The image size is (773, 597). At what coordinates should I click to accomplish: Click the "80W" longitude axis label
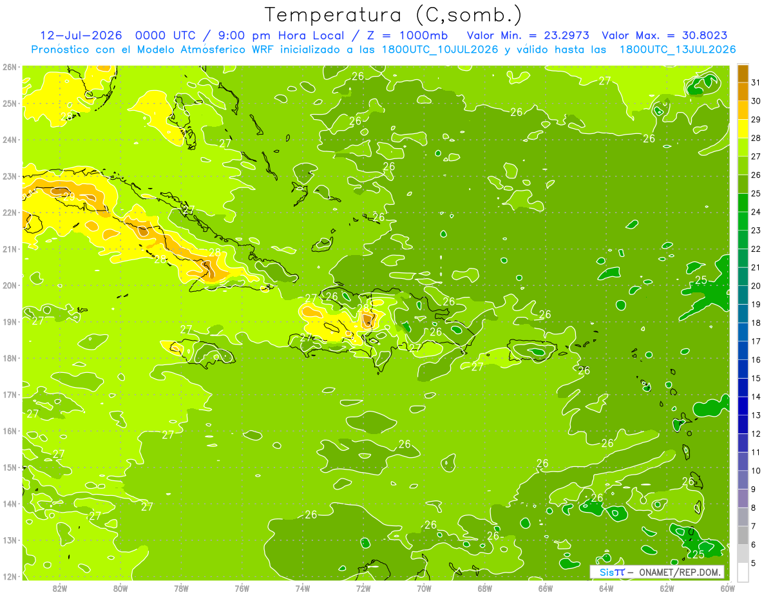pos(120,587)
